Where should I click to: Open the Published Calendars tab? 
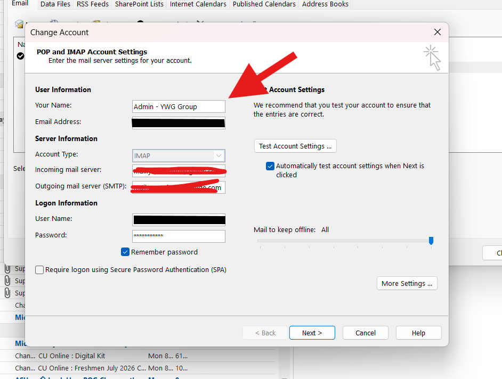tap(264, 4)
